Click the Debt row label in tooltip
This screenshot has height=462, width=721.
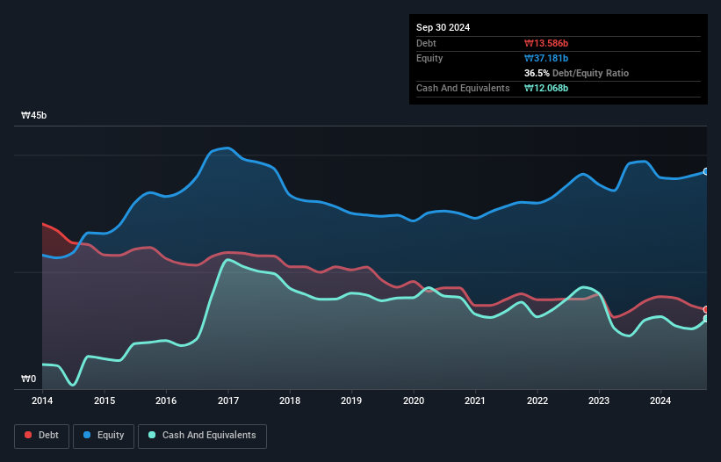coord(426,43)
